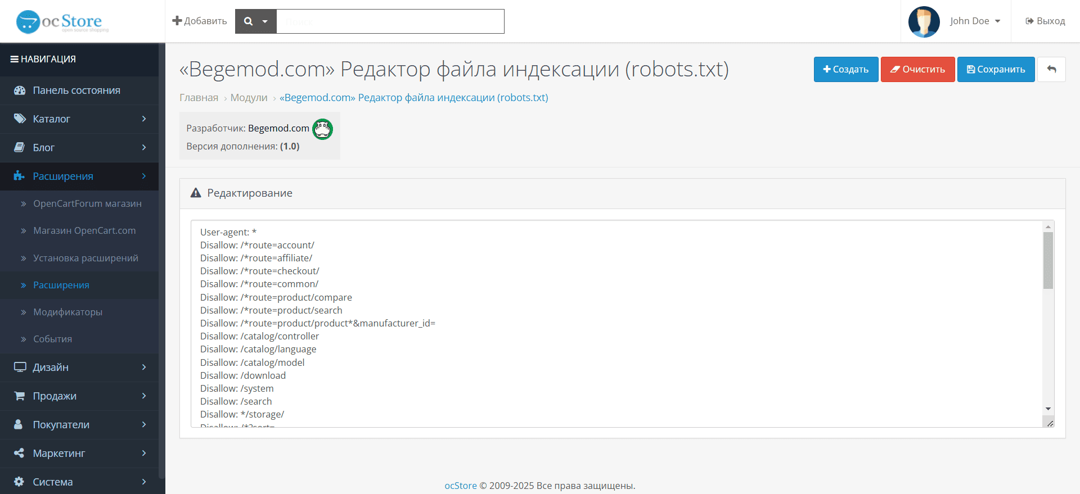Image resolution: width=1080 pixels, height=494 pixels.
Task: Click the green hippo developer logo
Action: point(323,129)
